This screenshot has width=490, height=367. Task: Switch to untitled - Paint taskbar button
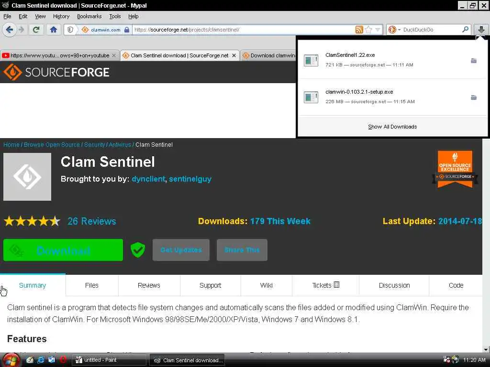[x=110, y=360]
